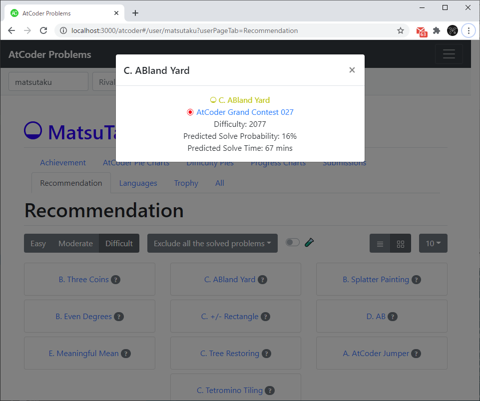The height and width of the screenshot is (401, 480).
Task: Open the Submissions tab
Action: click(x=344, y=162)
